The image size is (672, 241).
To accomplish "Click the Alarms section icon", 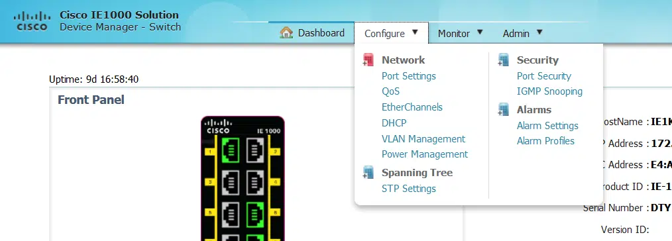I will (503, 110).
